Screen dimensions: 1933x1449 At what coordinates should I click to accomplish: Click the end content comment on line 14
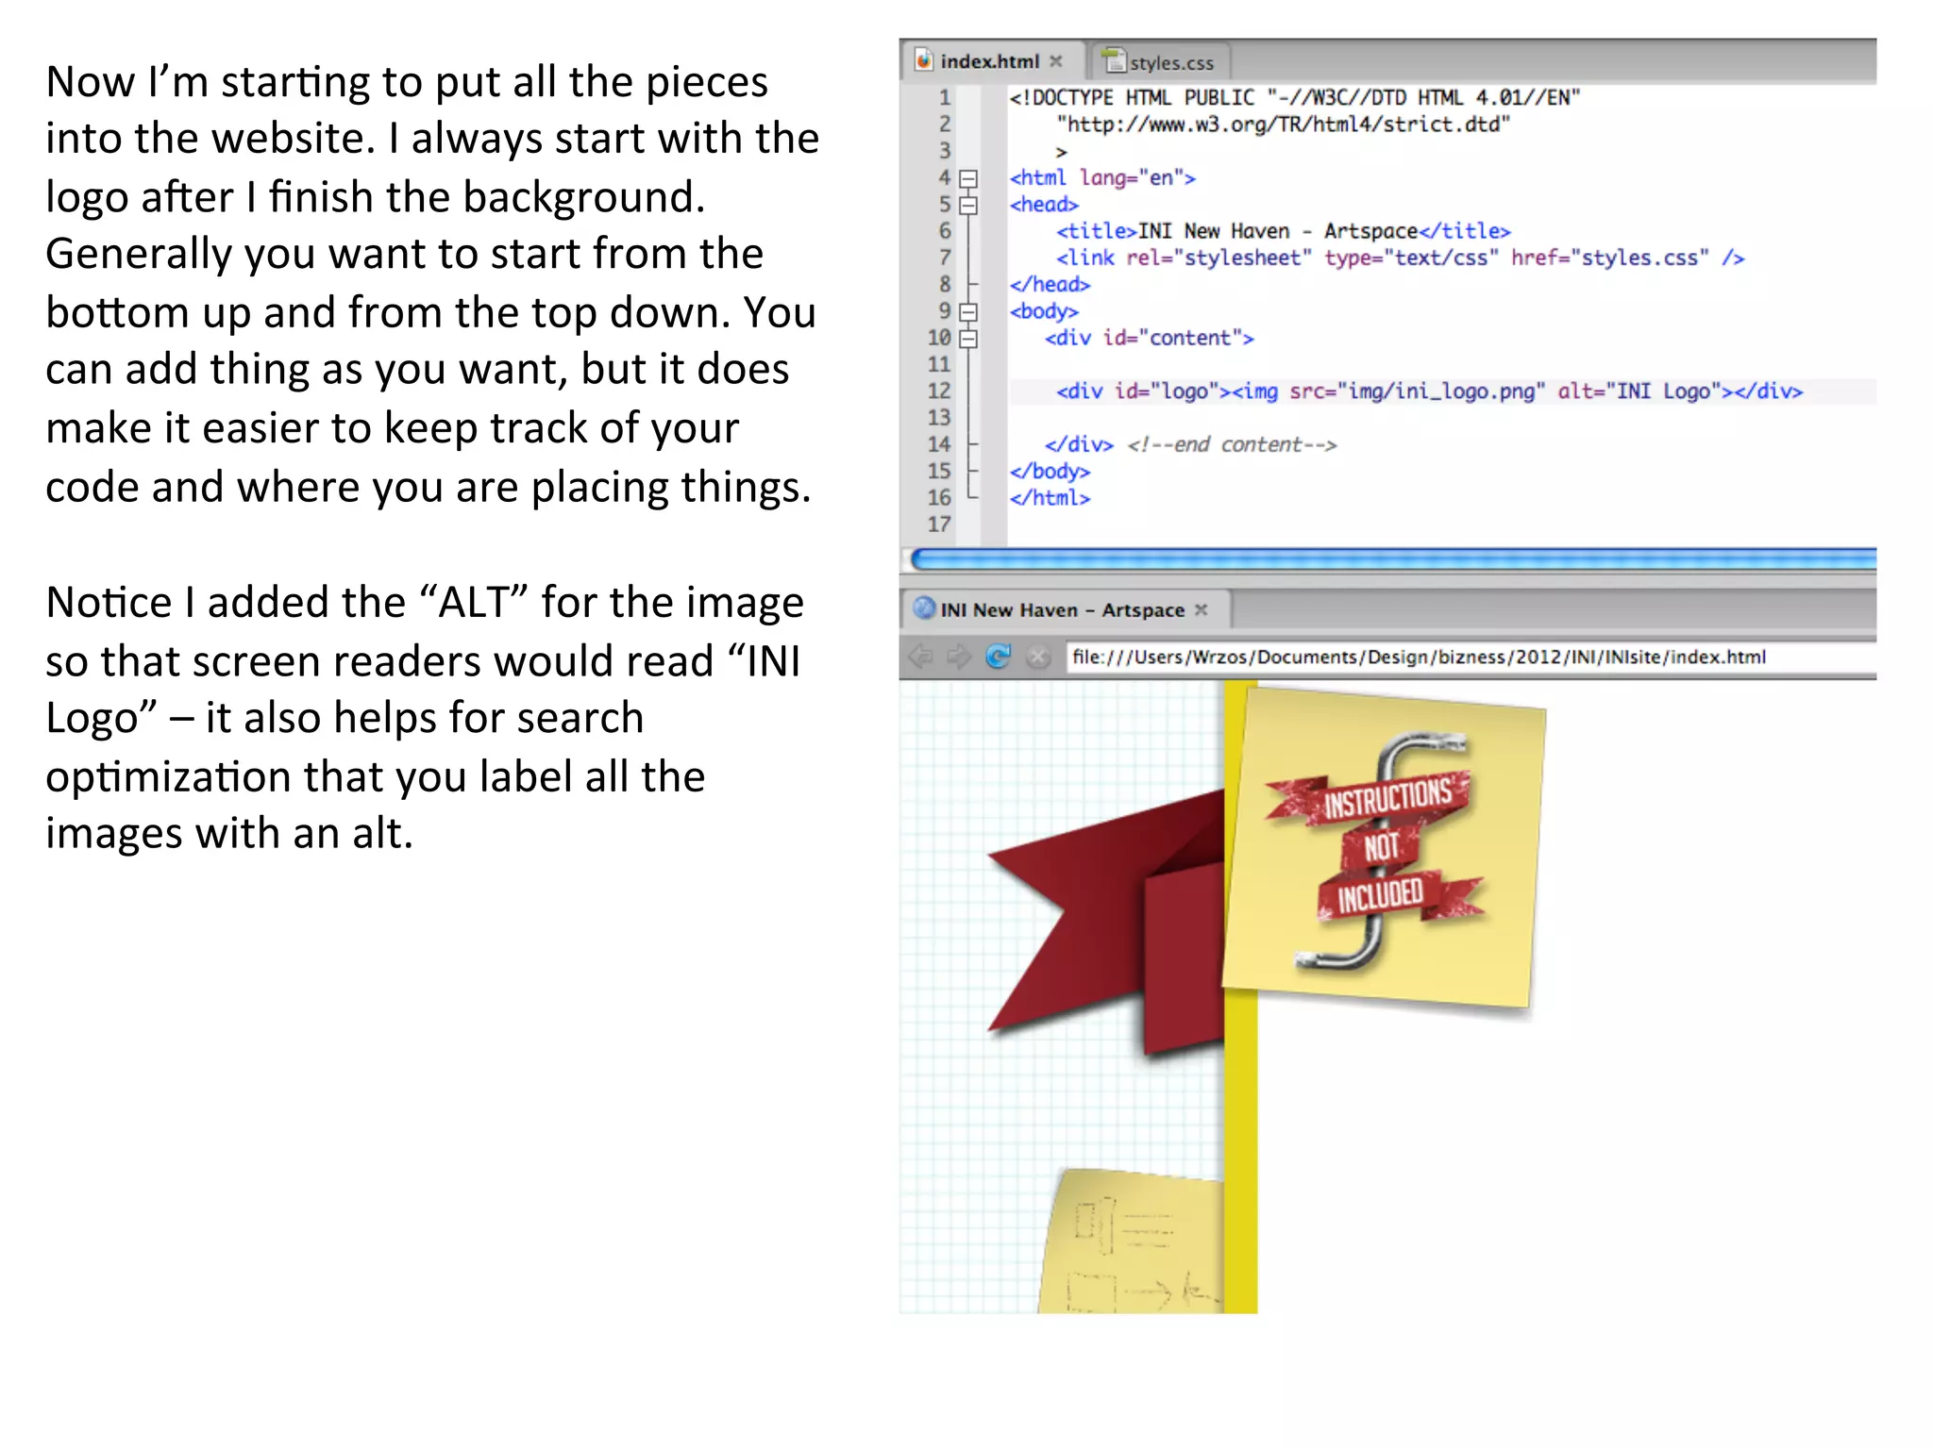click(1232, 444)
